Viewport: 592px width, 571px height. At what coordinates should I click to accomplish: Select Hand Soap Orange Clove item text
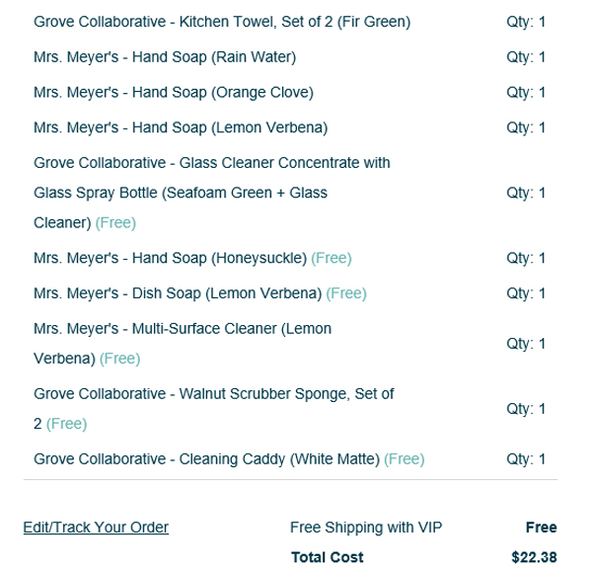[x=174, y=92]
